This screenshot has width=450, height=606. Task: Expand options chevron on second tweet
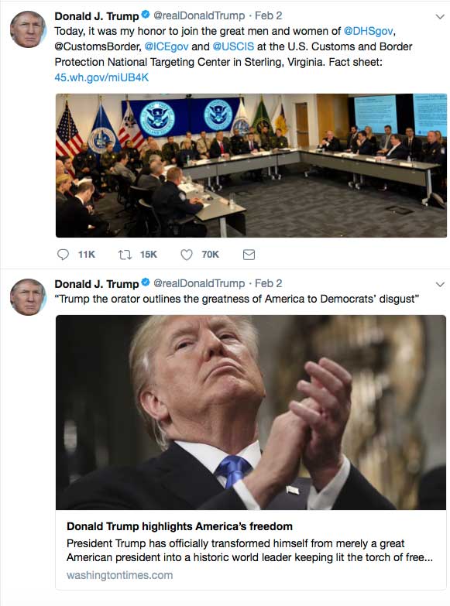(440, 285)
